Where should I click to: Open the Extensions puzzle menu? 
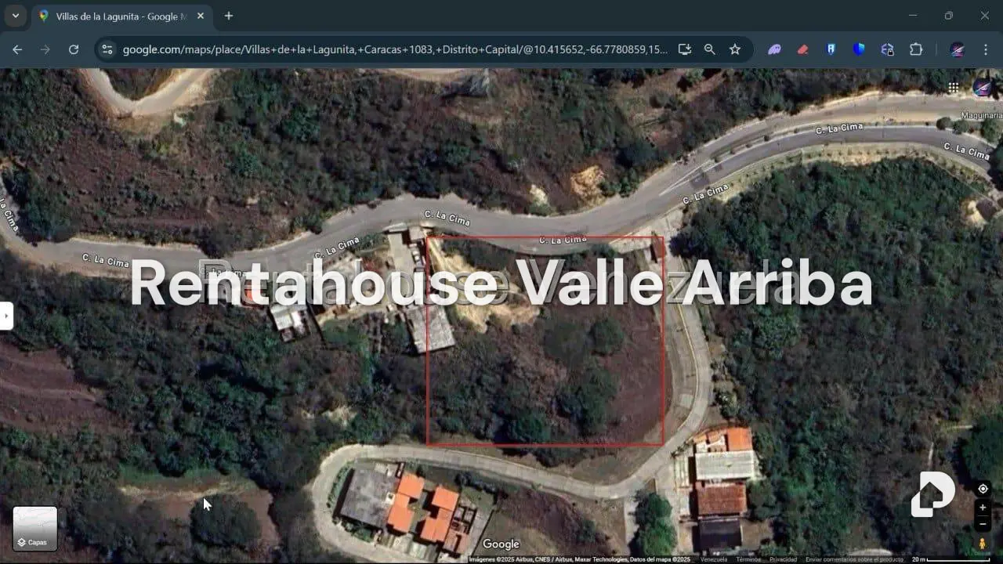pyautogui.click(x=916, y=49)
